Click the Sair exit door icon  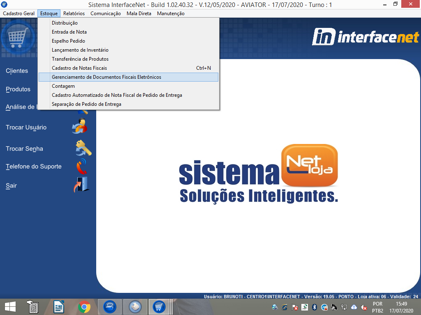(81, 185)
